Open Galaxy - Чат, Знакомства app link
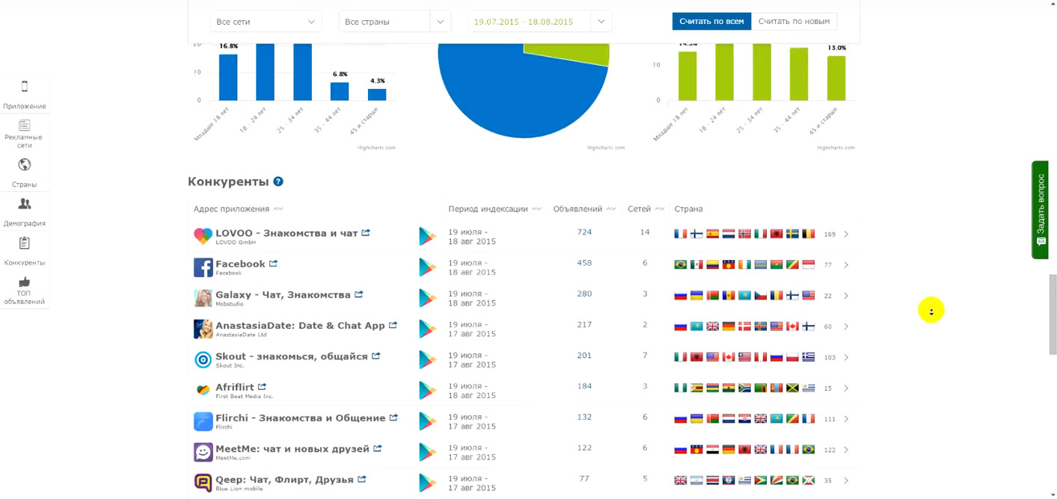 coord(283,295)
